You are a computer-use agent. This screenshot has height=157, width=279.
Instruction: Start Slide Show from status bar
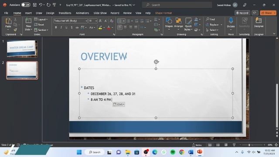234,145
